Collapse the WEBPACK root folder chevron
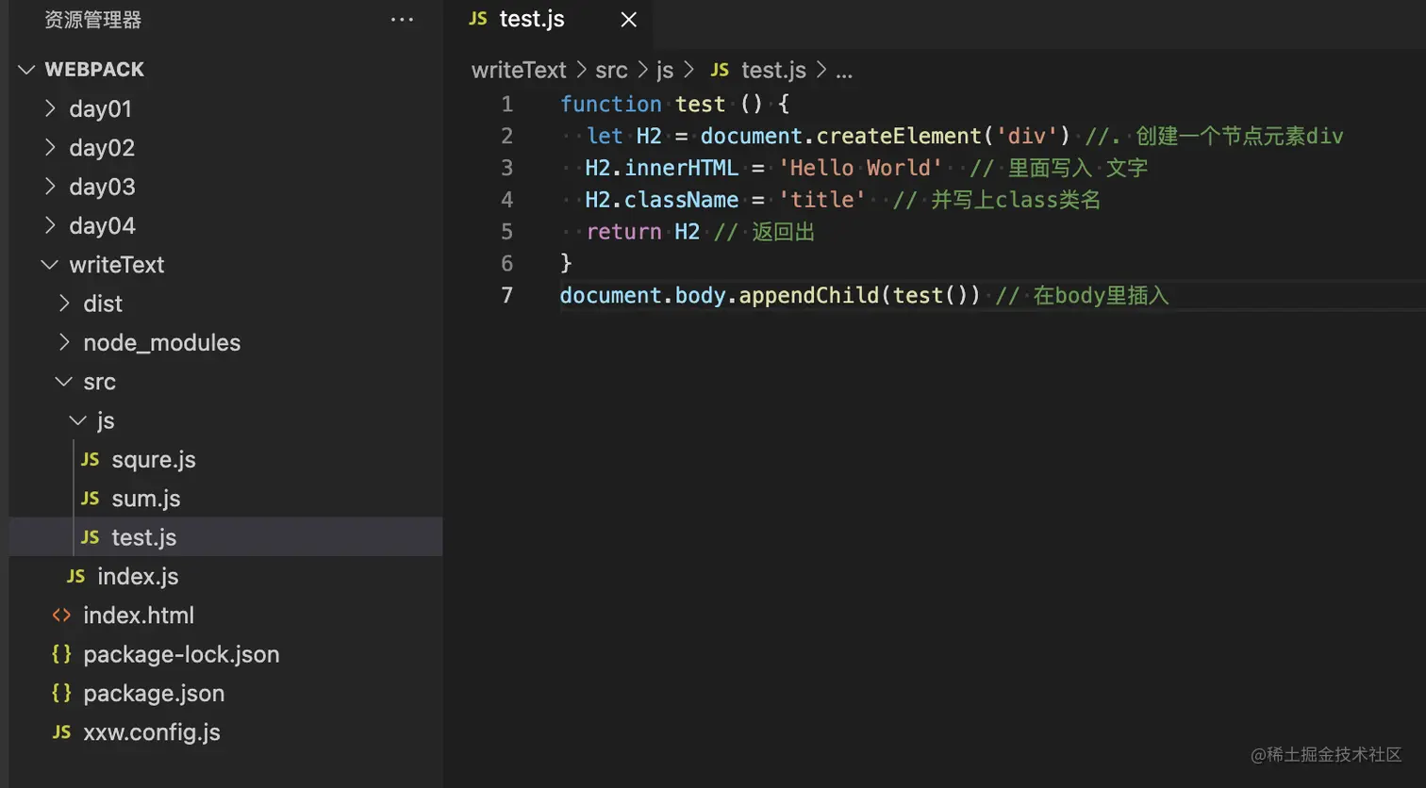 click(26, 70)
